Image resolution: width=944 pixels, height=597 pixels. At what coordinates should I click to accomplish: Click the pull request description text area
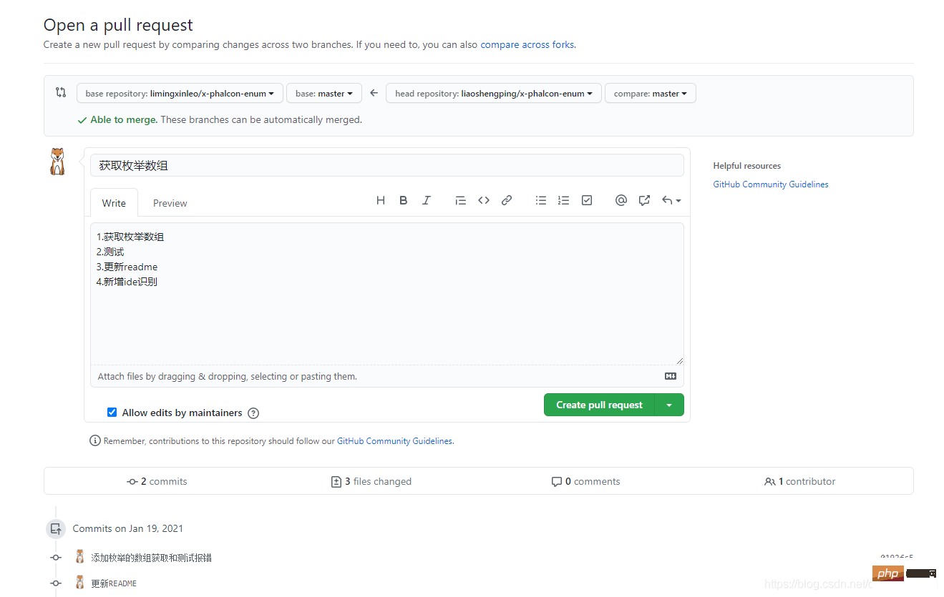387,294
